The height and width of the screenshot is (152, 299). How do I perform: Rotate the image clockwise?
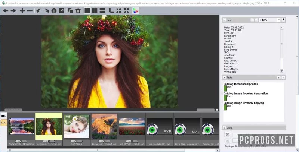pyautogui.click(x=46, y=11)
